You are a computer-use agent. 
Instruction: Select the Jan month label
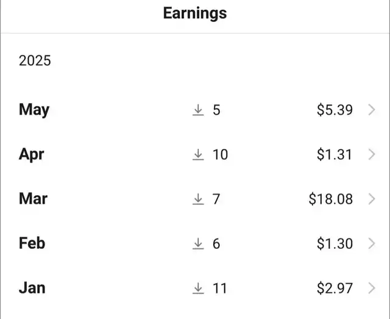[x=32, y=288]
